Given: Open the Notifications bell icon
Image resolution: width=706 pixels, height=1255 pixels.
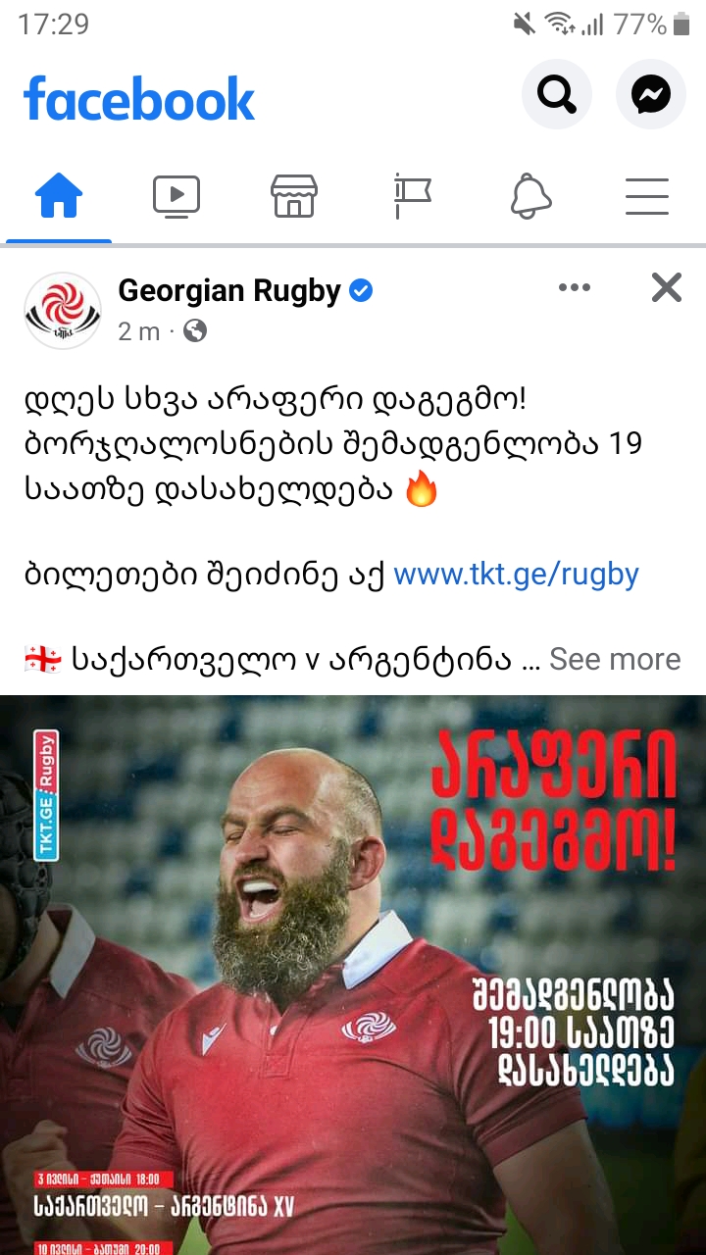Looking at the screenshot, I should click(x=529, y=196).
